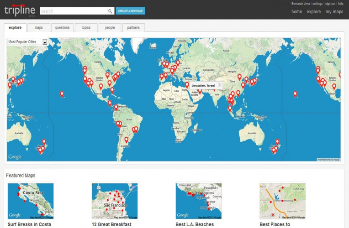
Task: Open the Most Popular Cities dropdown
Action: tap(27, 42)
